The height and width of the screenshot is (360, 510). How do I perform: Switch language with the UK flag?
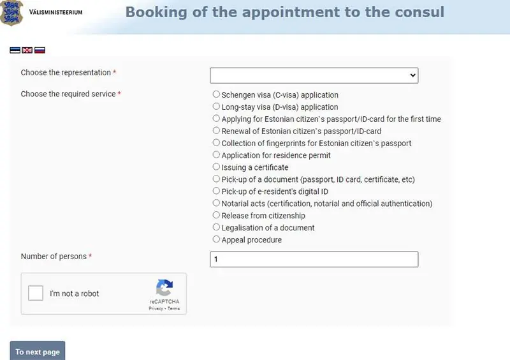point(27,50)
